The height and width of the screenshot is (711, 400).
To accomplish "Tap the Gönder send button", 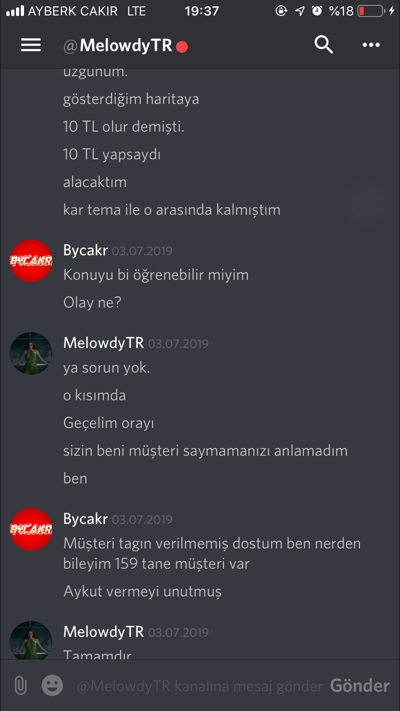I will pos(360,685).
